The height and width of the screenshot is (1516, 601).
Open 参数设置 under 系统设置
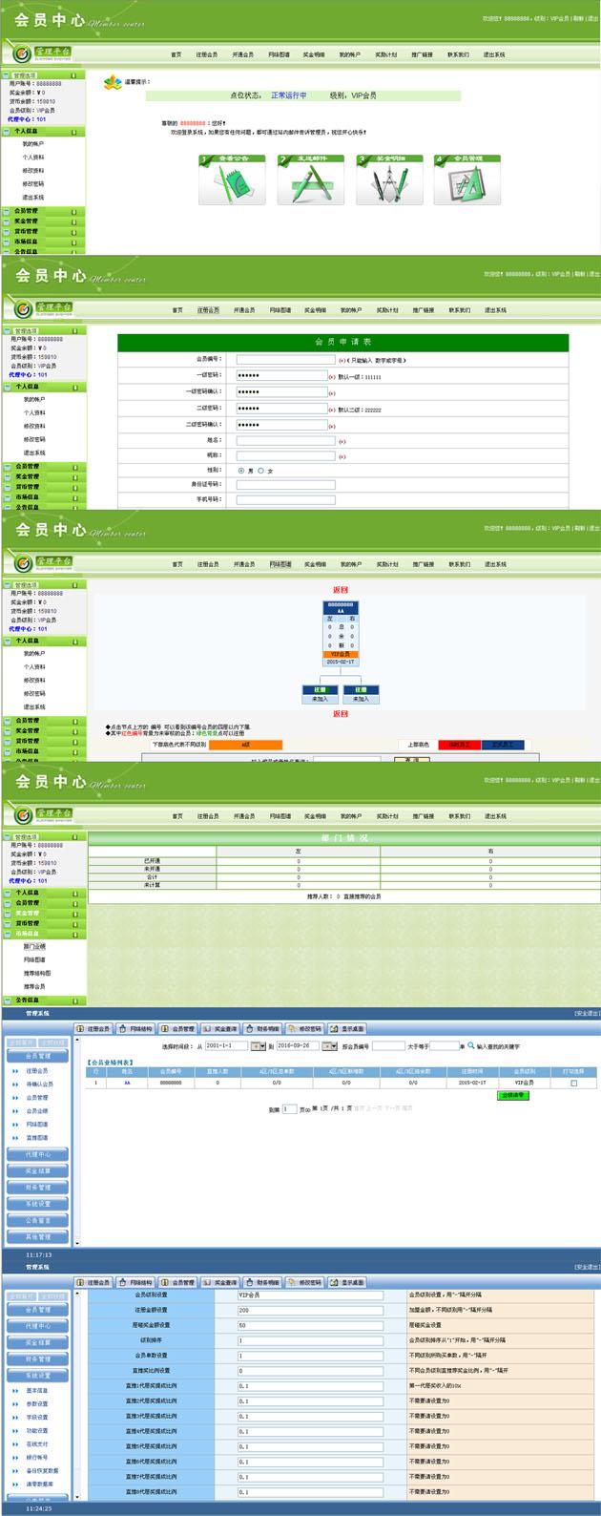(x=37, y=1403)
